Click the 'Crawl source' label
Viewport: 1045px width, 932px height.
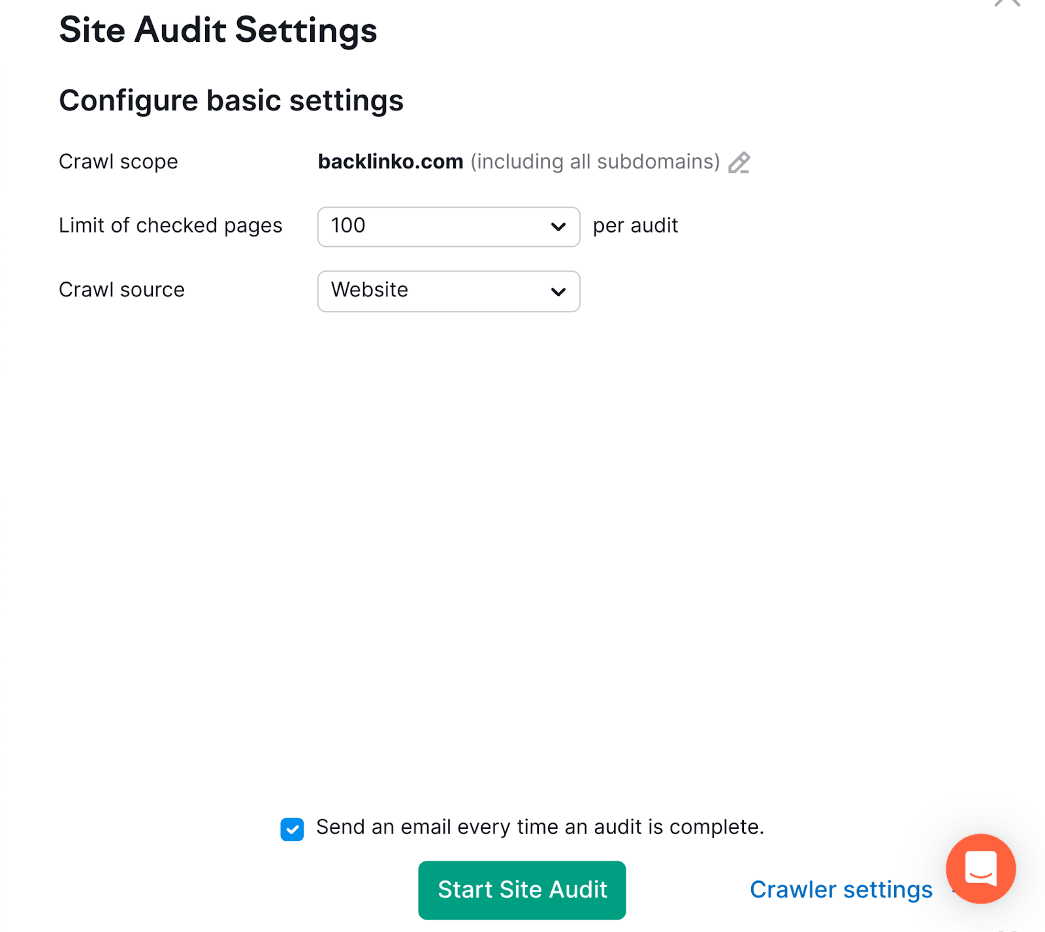point(121,289)
